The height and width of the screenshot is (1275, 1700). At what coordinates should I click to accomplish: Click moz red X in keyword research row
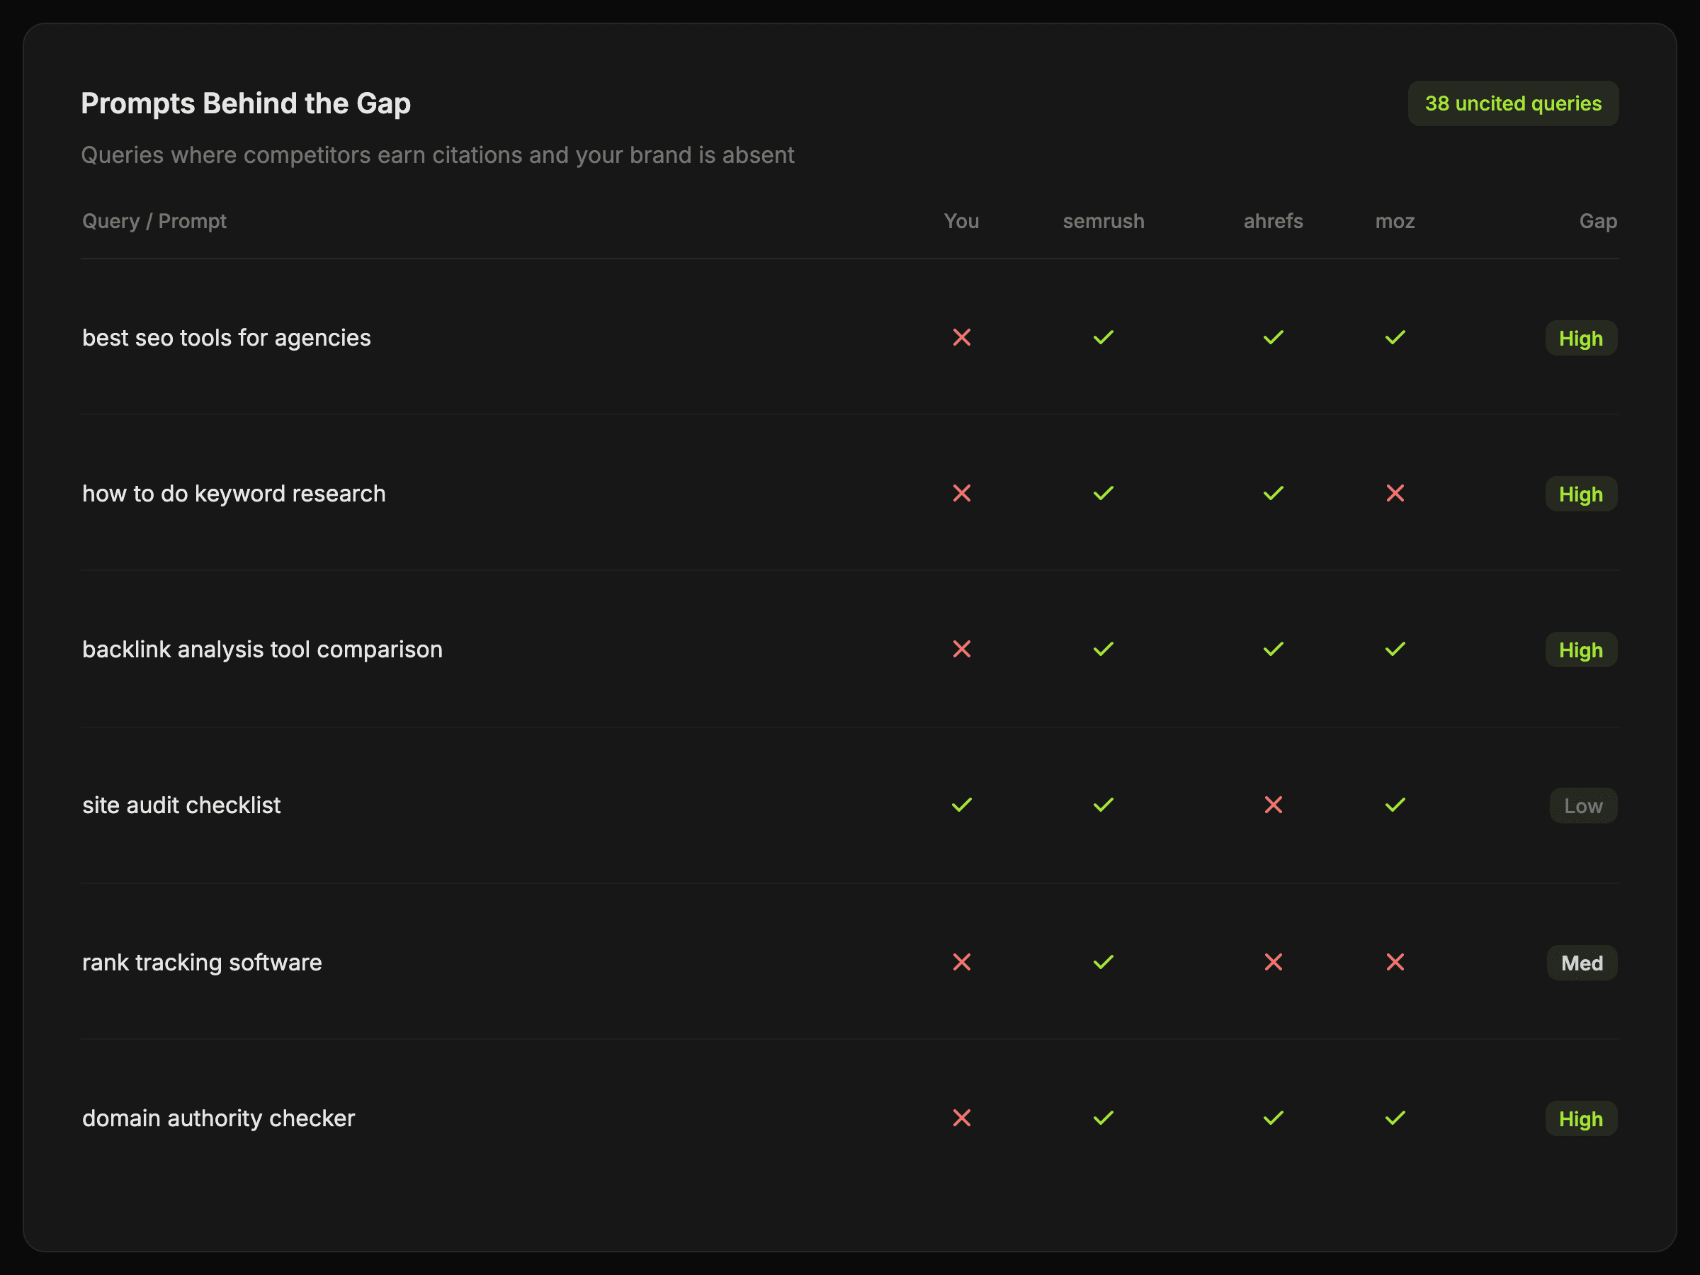(1395, 494)
